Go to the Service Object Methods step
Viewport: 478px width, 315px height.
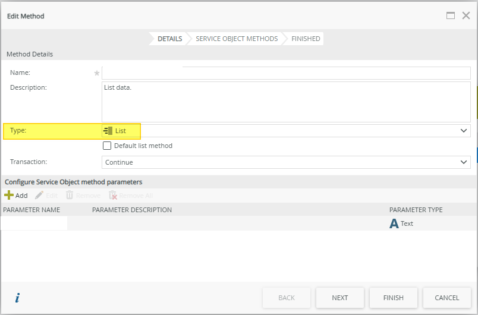coord(237,39)
